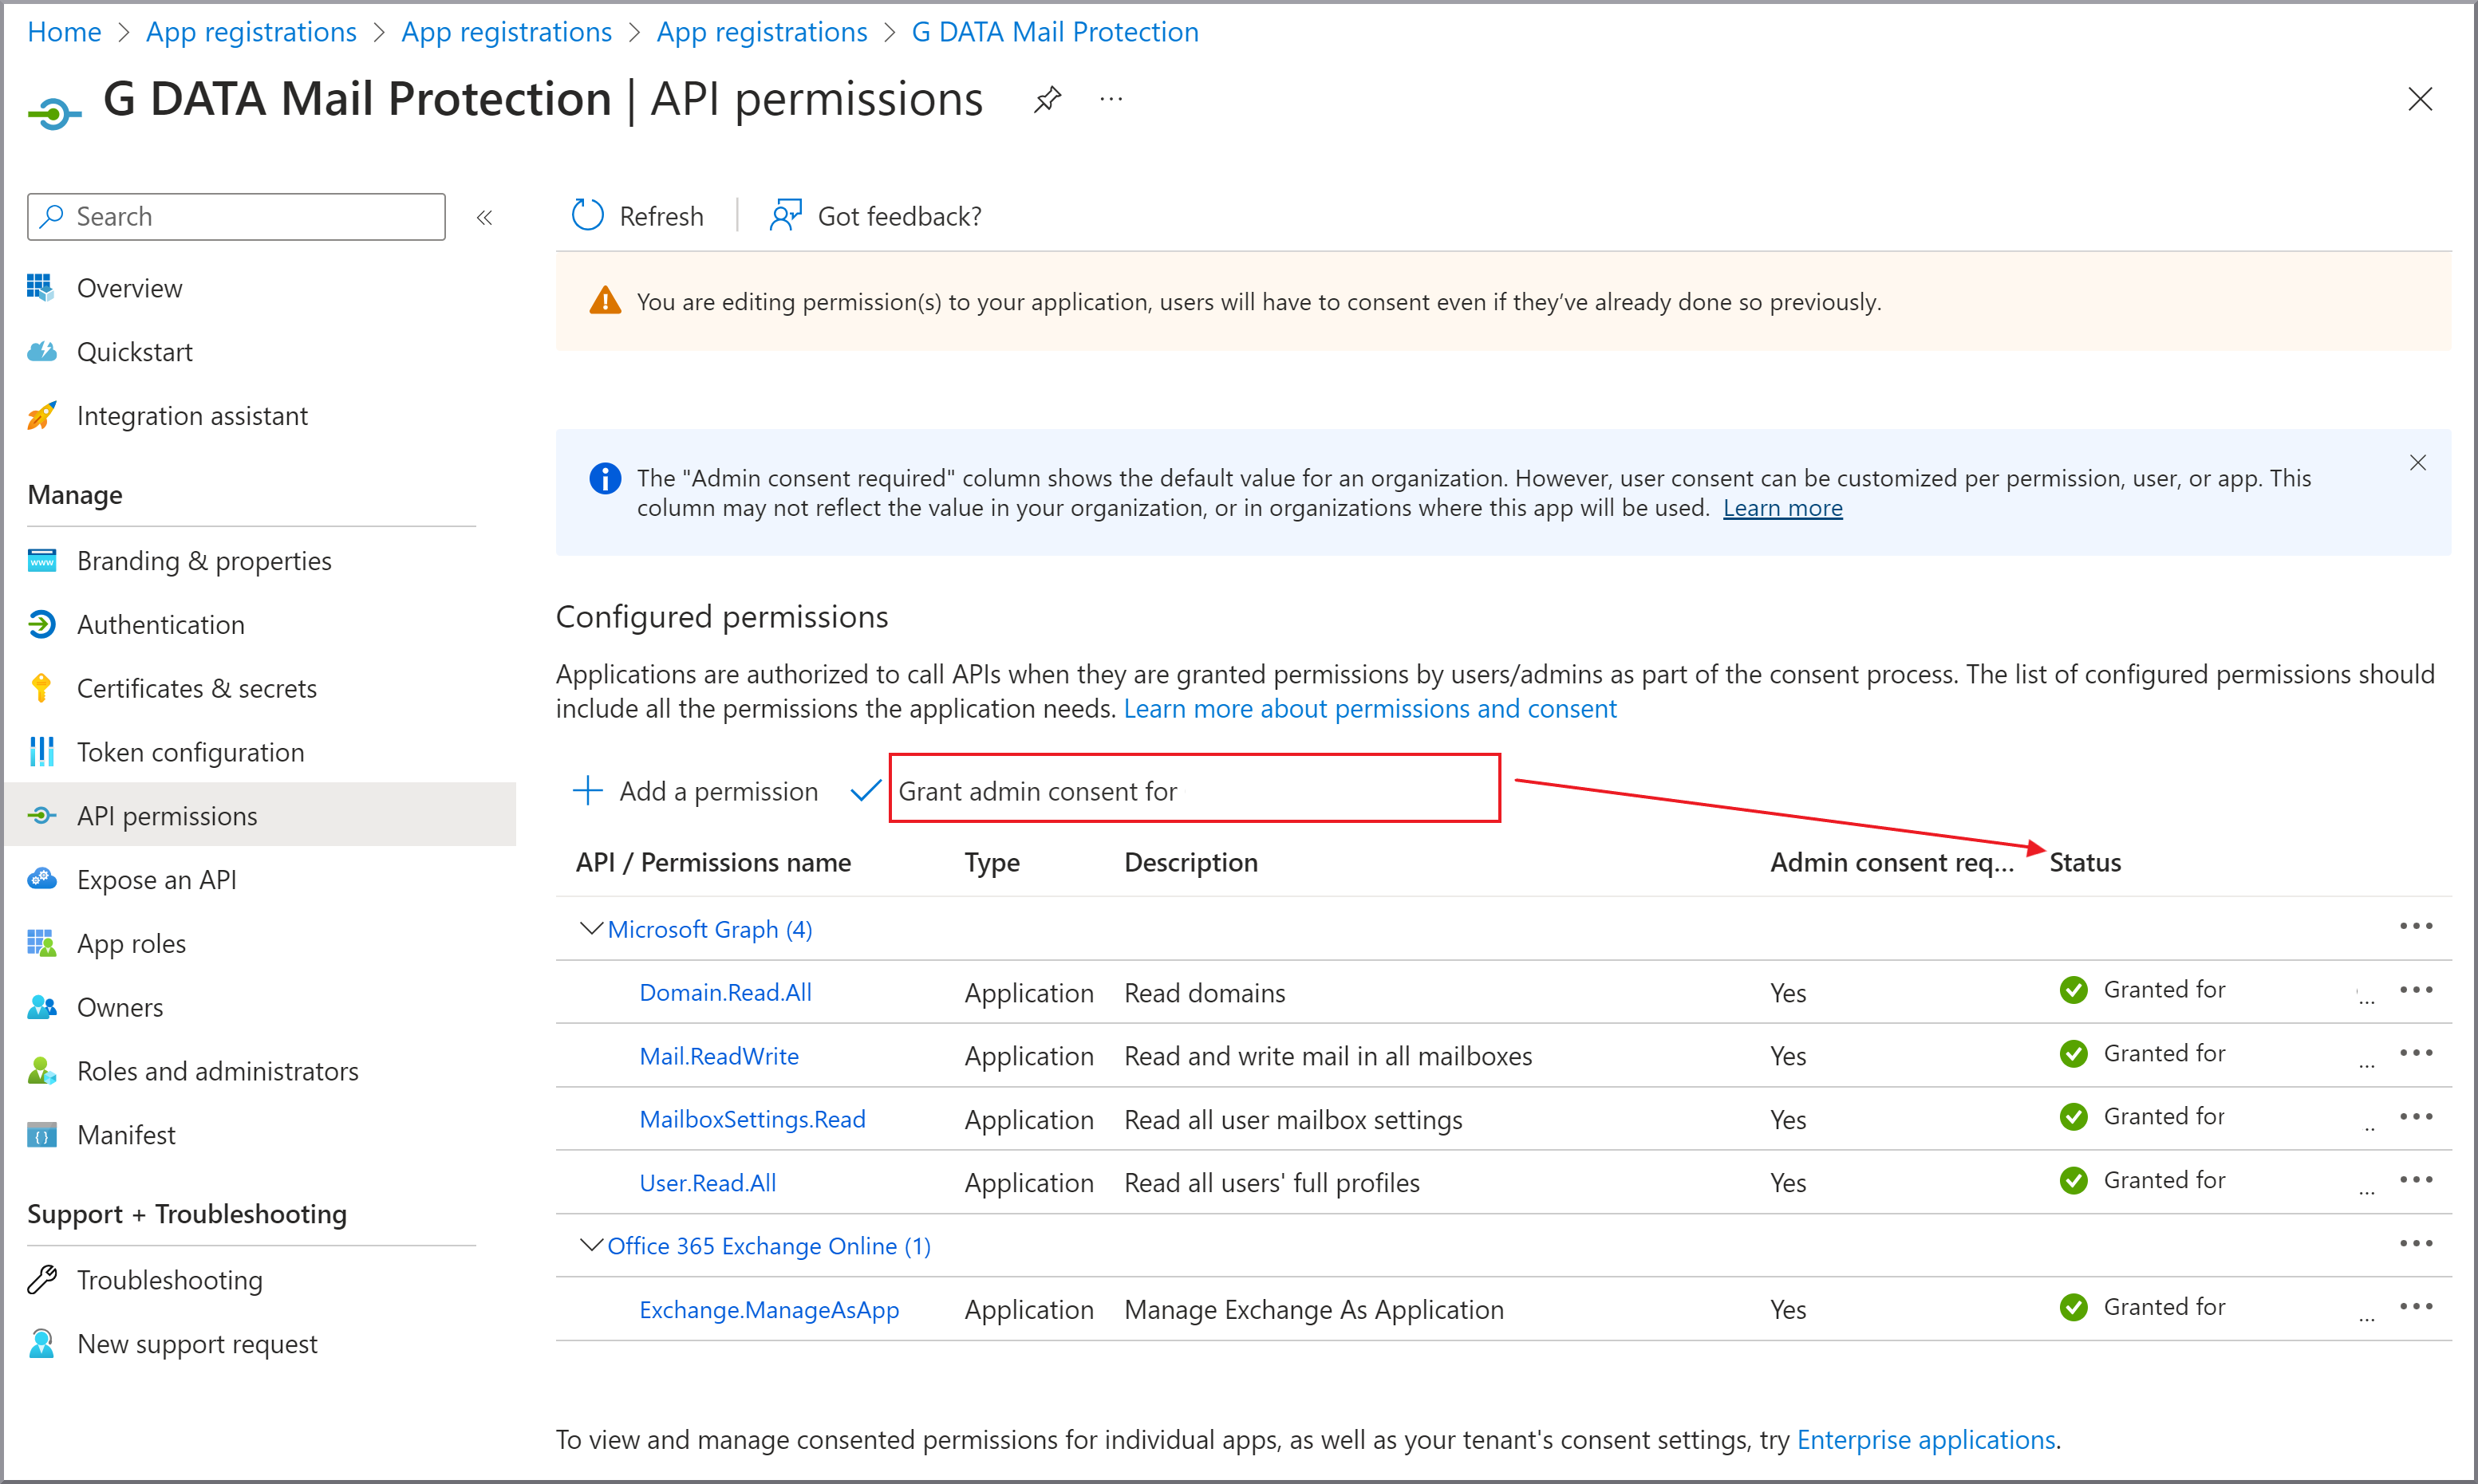Open the Authentication section
Image resolution: width=2478 pixels, height=1484 pixels.
click(x=161, y=625)
